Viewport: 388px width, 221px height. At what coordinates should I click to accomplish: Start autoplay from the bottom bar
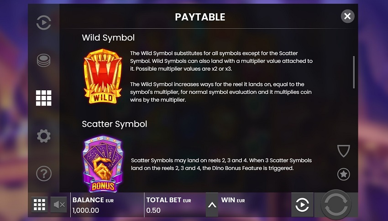point(302,205)
